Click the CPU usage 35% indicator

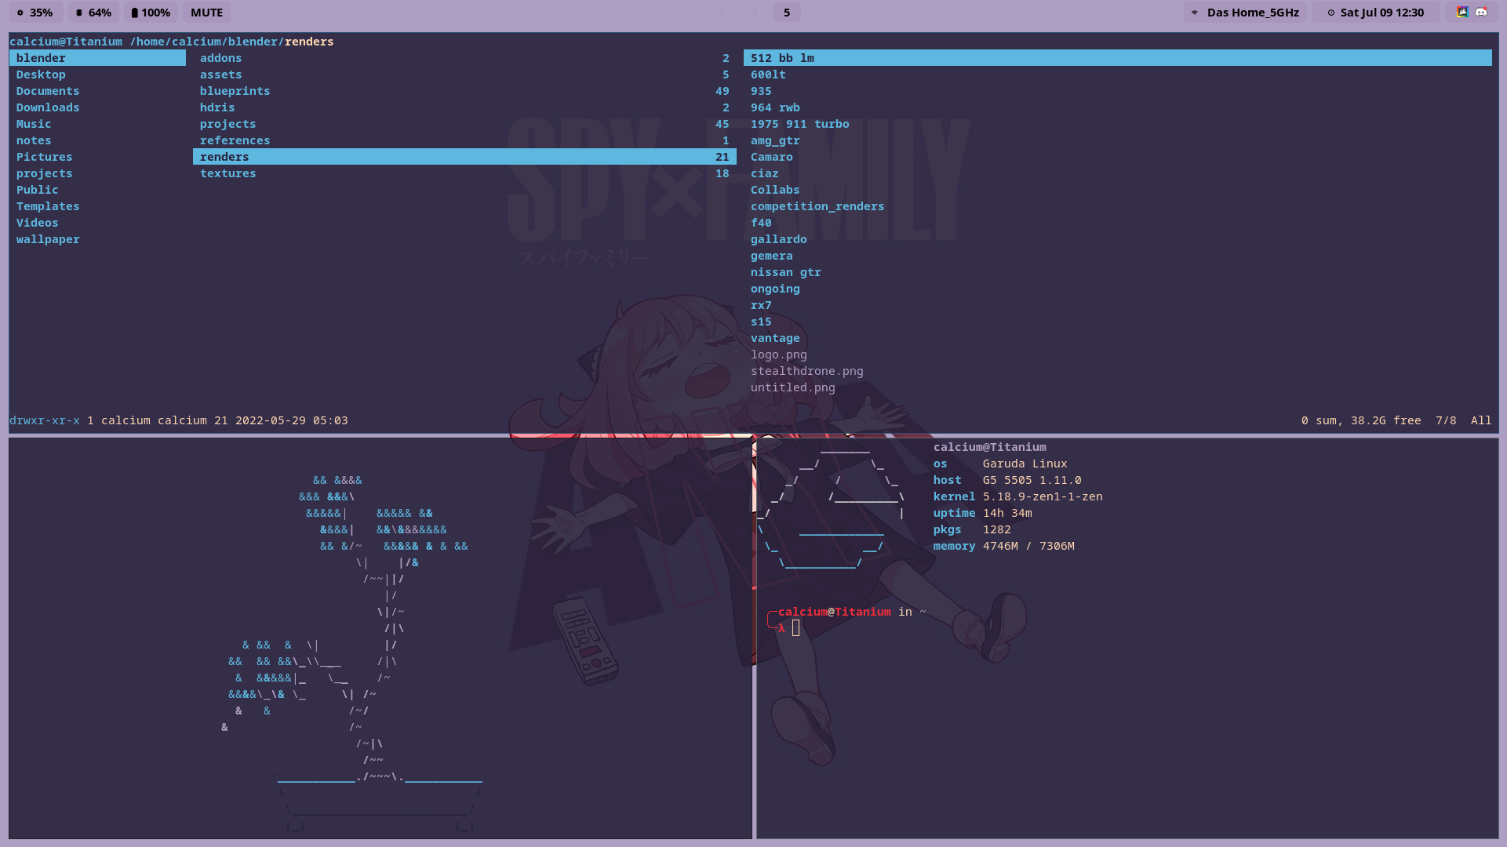pyautogui.click(x=35, y=13)
